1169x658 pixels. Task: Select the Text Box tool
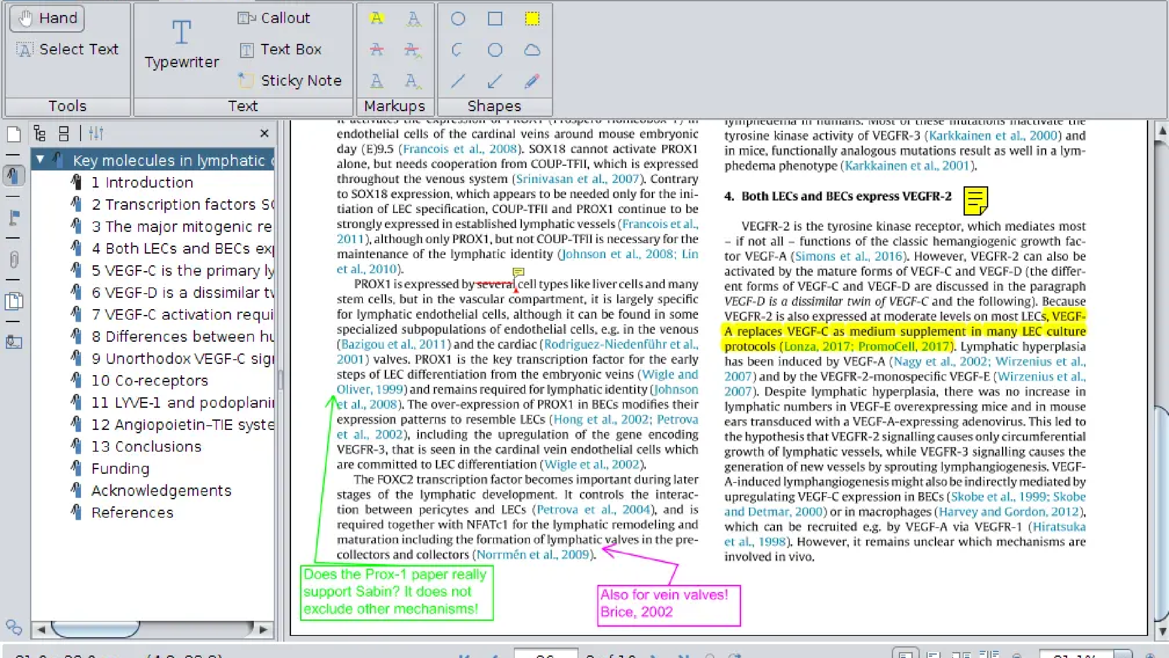(281, 49)
